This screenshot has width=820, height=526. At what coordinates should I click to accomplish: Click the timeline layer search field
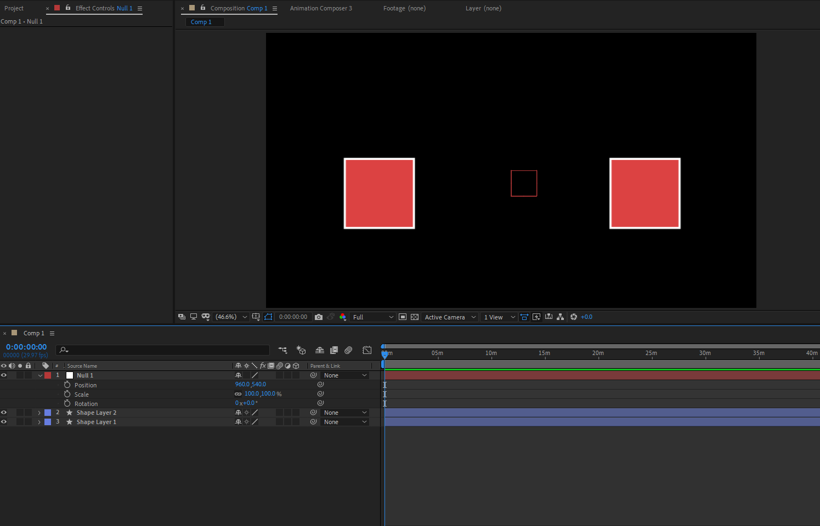tap(163, 350)
